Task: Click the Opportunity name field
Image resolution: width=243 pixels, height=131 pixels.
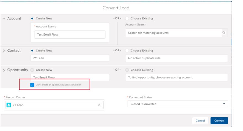Action: point(70,77)
